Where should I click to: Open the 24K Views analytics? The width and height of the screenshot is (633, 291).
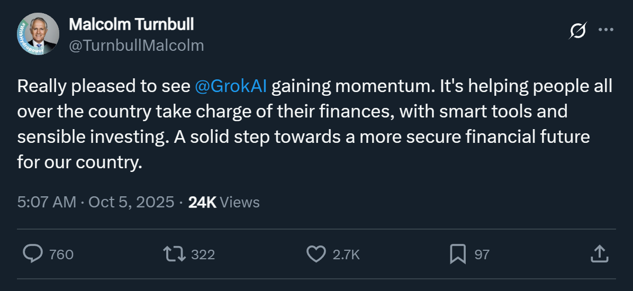(224, 202)
